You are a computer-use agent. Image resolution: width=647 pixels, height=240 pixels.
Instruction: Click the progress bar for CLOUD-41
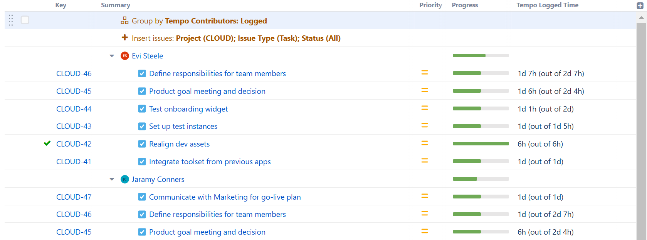pos(481,162)
